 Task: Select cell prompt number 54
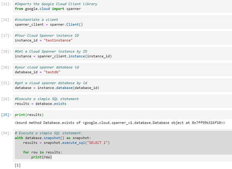6,133
